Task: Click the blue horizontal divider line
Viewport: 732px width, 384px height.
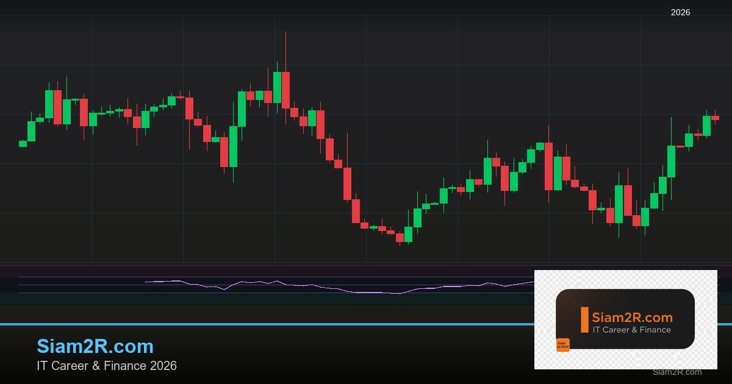Action: click(244, 324)
